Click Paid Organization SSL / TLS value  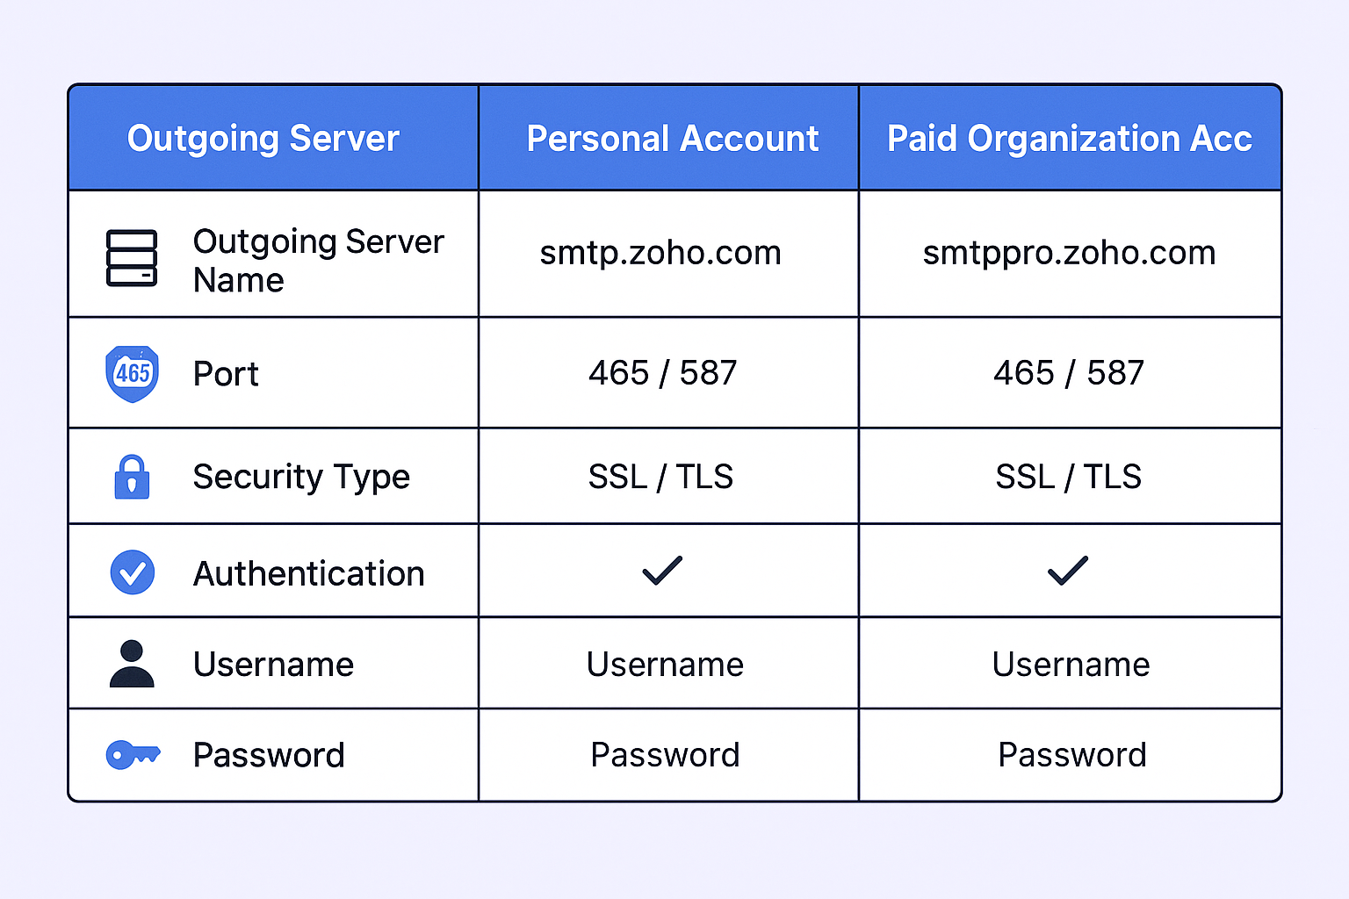1068,477
